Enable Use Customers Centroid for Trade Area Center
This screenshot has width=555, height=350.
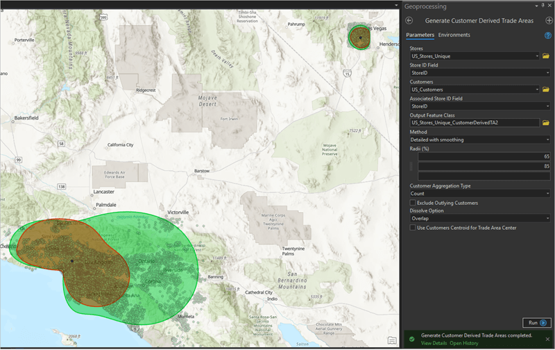click(x=412, y=227)
